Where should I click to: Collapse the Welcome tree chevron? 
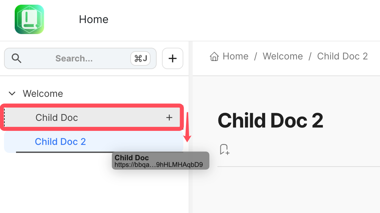12,93
